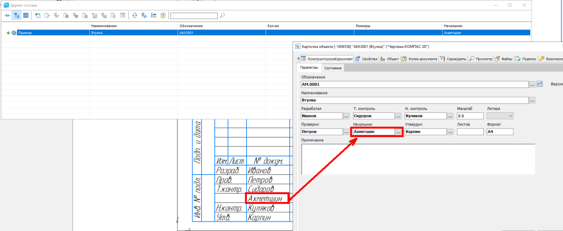Toggle the tree view mode toolbar icon
The image size is (563, 231).
click(x=17, y=16)
